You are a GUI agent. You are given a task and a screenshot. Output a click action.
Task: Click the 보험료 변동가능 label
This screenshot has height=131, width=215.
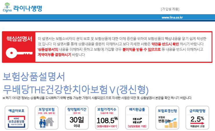click(164, 119)
